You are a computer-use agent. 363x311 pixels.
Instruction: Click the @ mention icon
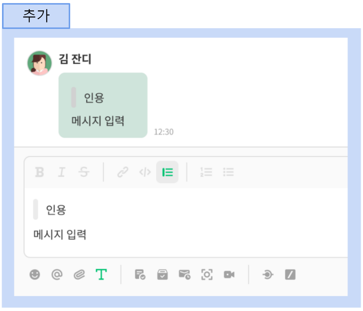pyautogui.click(x=57, y=274)
